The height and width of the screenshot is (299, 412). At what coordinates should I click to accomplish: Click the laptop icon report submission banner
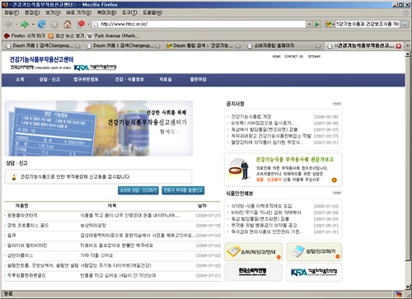tap(314, 251)
